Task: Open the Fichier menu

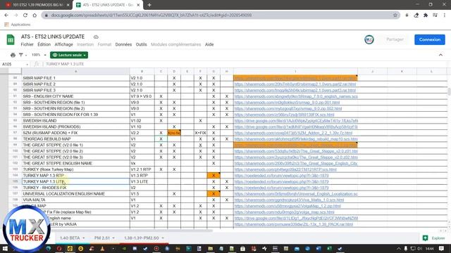Action: [x=27, y=44]
